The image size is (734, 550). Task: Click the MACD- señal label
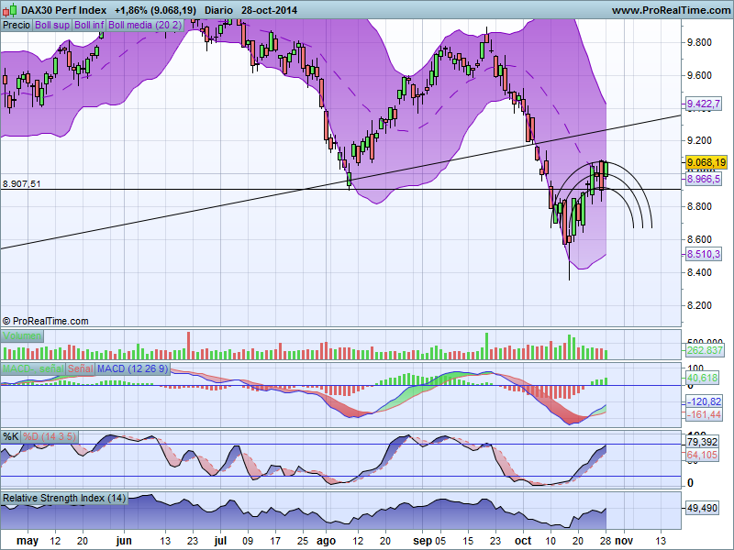click(x=33, y=368)
